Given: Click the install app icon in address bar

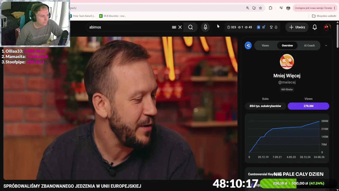Looking at the screenshot, I should tap(254, 8).
